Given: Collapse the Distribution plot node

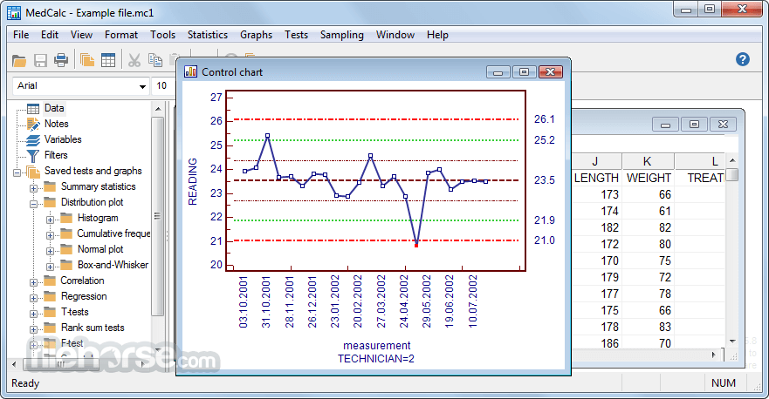Looking at the screenshot, I should [x=33, y=204].
